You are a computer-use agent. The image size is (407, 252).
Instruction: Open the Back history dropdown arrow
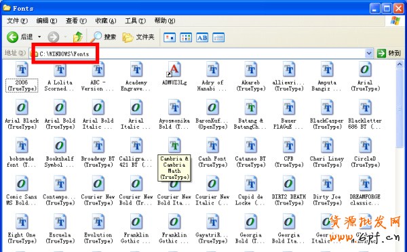coord(39,37)
